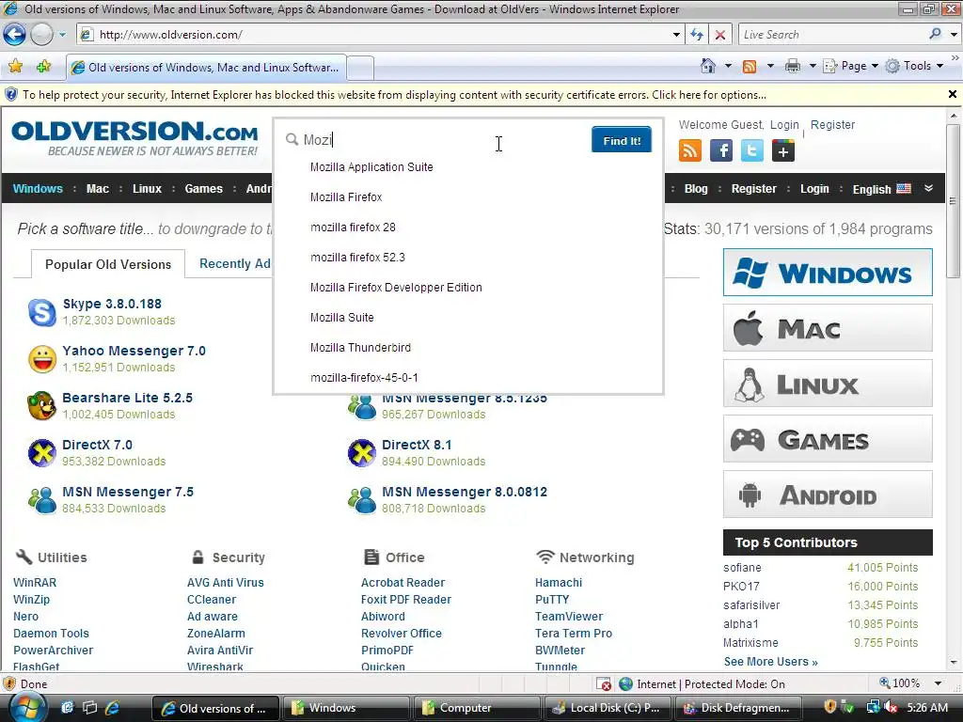
Task: Open the Computer taskbar button
Action: 477,708
